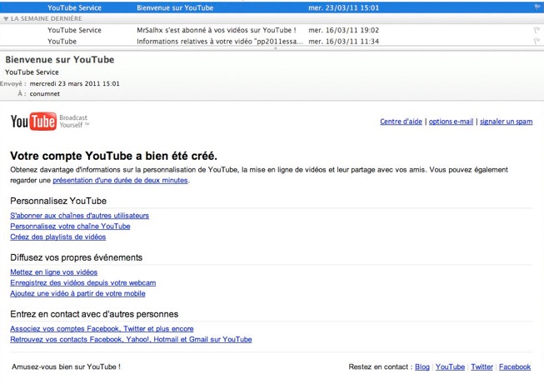
Task: Click the date mer. 16/03/11 19:02
Action: (343, 30)
